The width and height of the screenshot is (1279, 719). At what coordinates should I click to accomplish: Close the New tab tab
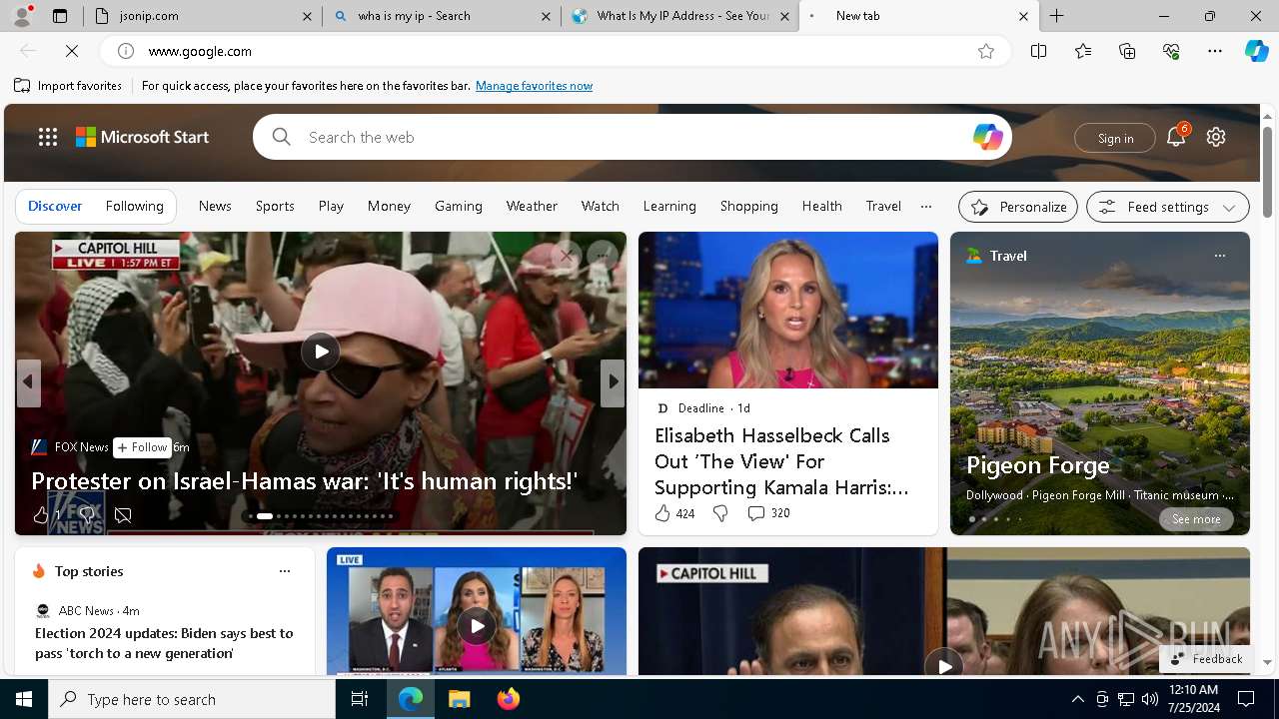pos(1023,16)
